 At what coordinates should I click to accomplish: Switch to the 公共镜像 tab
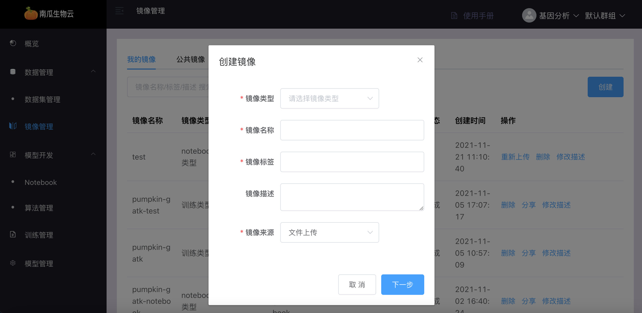pyautogui.click(x=191, y=60)
